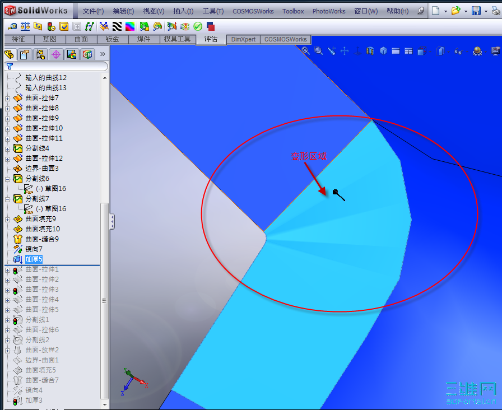This screenshot has width=502, height=410.
Task: Switch to the 曲面 tab
Action: point(81,39)
